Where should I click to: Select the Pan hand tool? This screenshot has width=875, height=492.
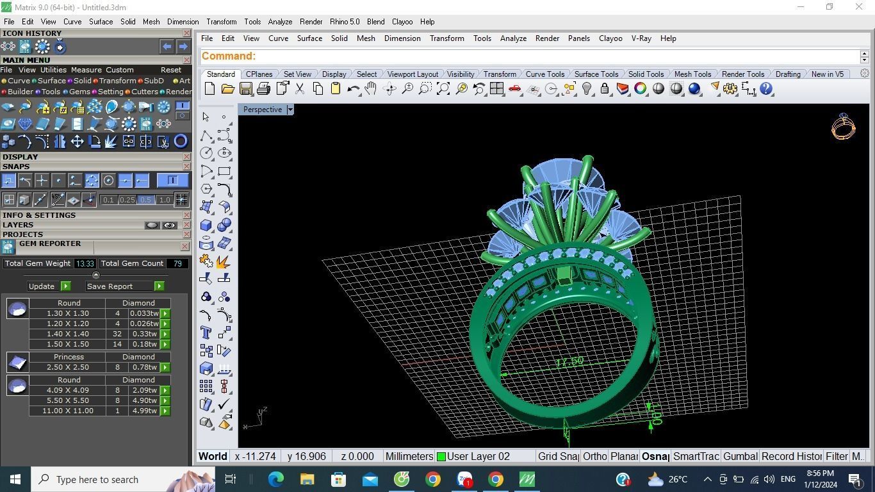point(371,89)
